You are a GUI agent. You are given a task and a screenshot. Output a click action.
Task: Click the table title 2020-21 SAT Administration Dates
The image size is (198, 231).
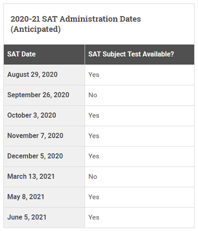tap(76, 19)
